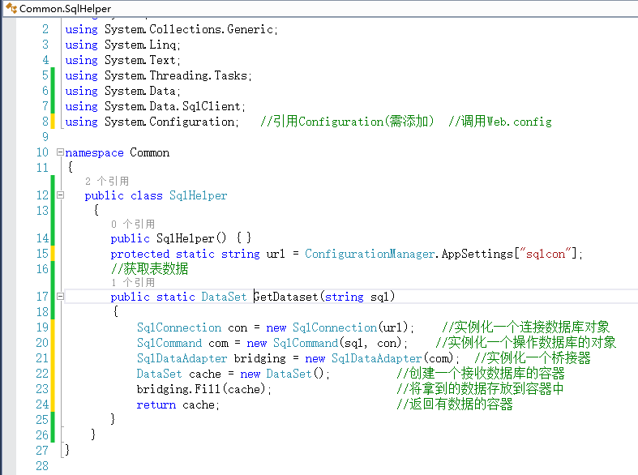
Task: Collapse the public class SqlHelper block
Action: tap(60, 195)
